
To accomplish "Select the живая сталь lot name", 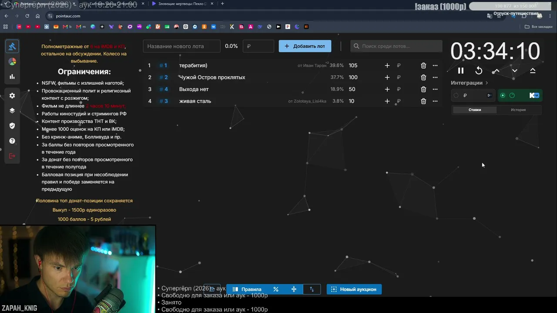I will (195, 101).
